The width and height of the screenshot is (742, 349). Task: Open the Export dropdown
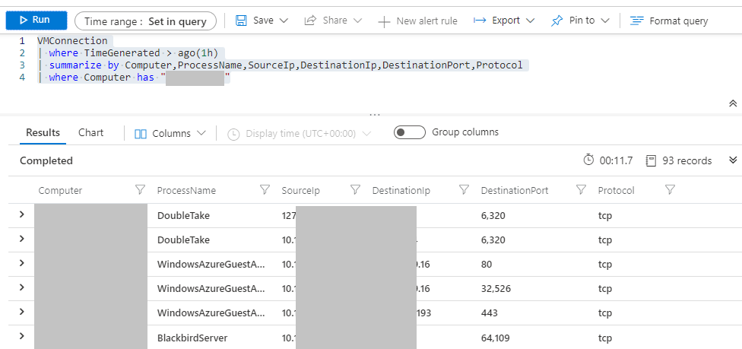504,21
